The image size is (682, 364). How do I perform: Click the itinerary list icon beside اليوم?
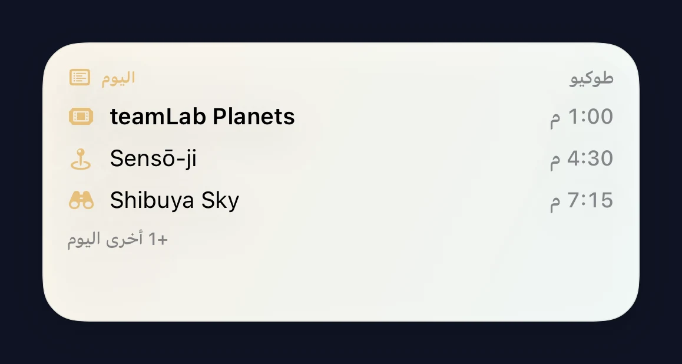(x=80, y=78)
